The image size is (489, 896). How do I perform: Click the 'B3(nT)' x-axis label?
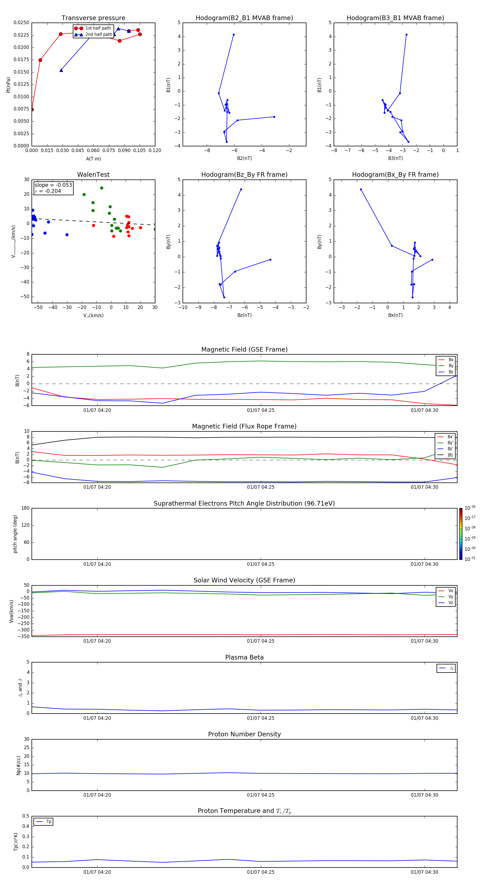pyautogui.click(x=395, y=158)
